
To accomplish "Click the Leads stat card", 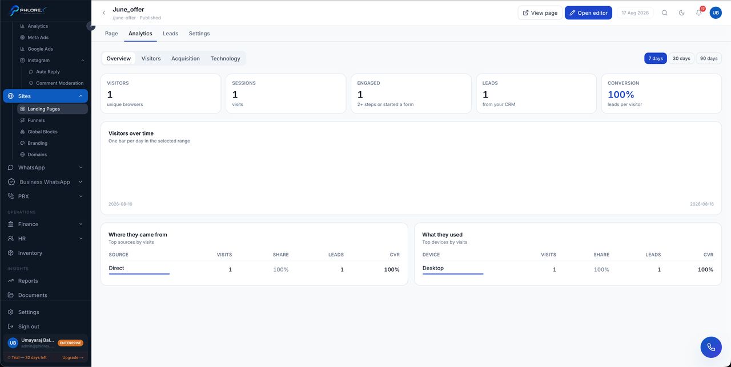I will pyautogui.click(x=536, y=93).
